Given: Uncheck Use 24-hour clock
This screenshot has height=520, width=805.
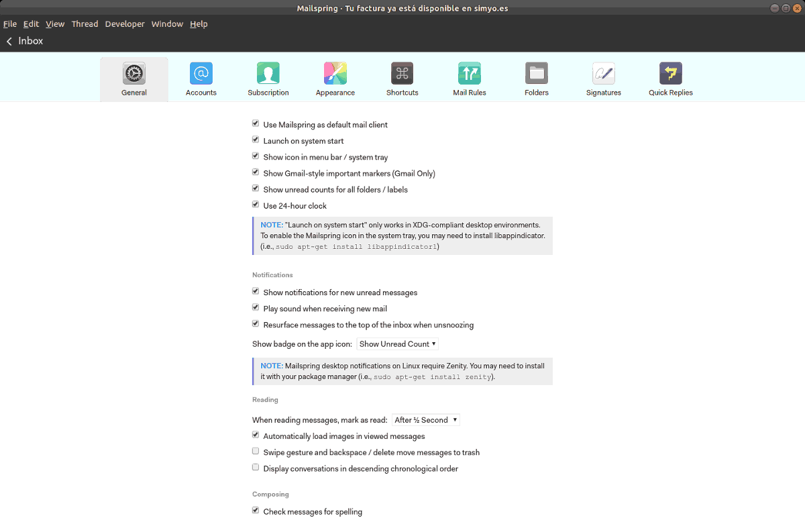Looking at the screenshot, I should [256, 204].
